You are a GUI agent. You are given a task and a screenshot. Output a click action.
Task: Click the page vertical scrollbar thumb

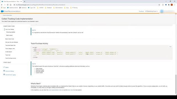point(176,84)
